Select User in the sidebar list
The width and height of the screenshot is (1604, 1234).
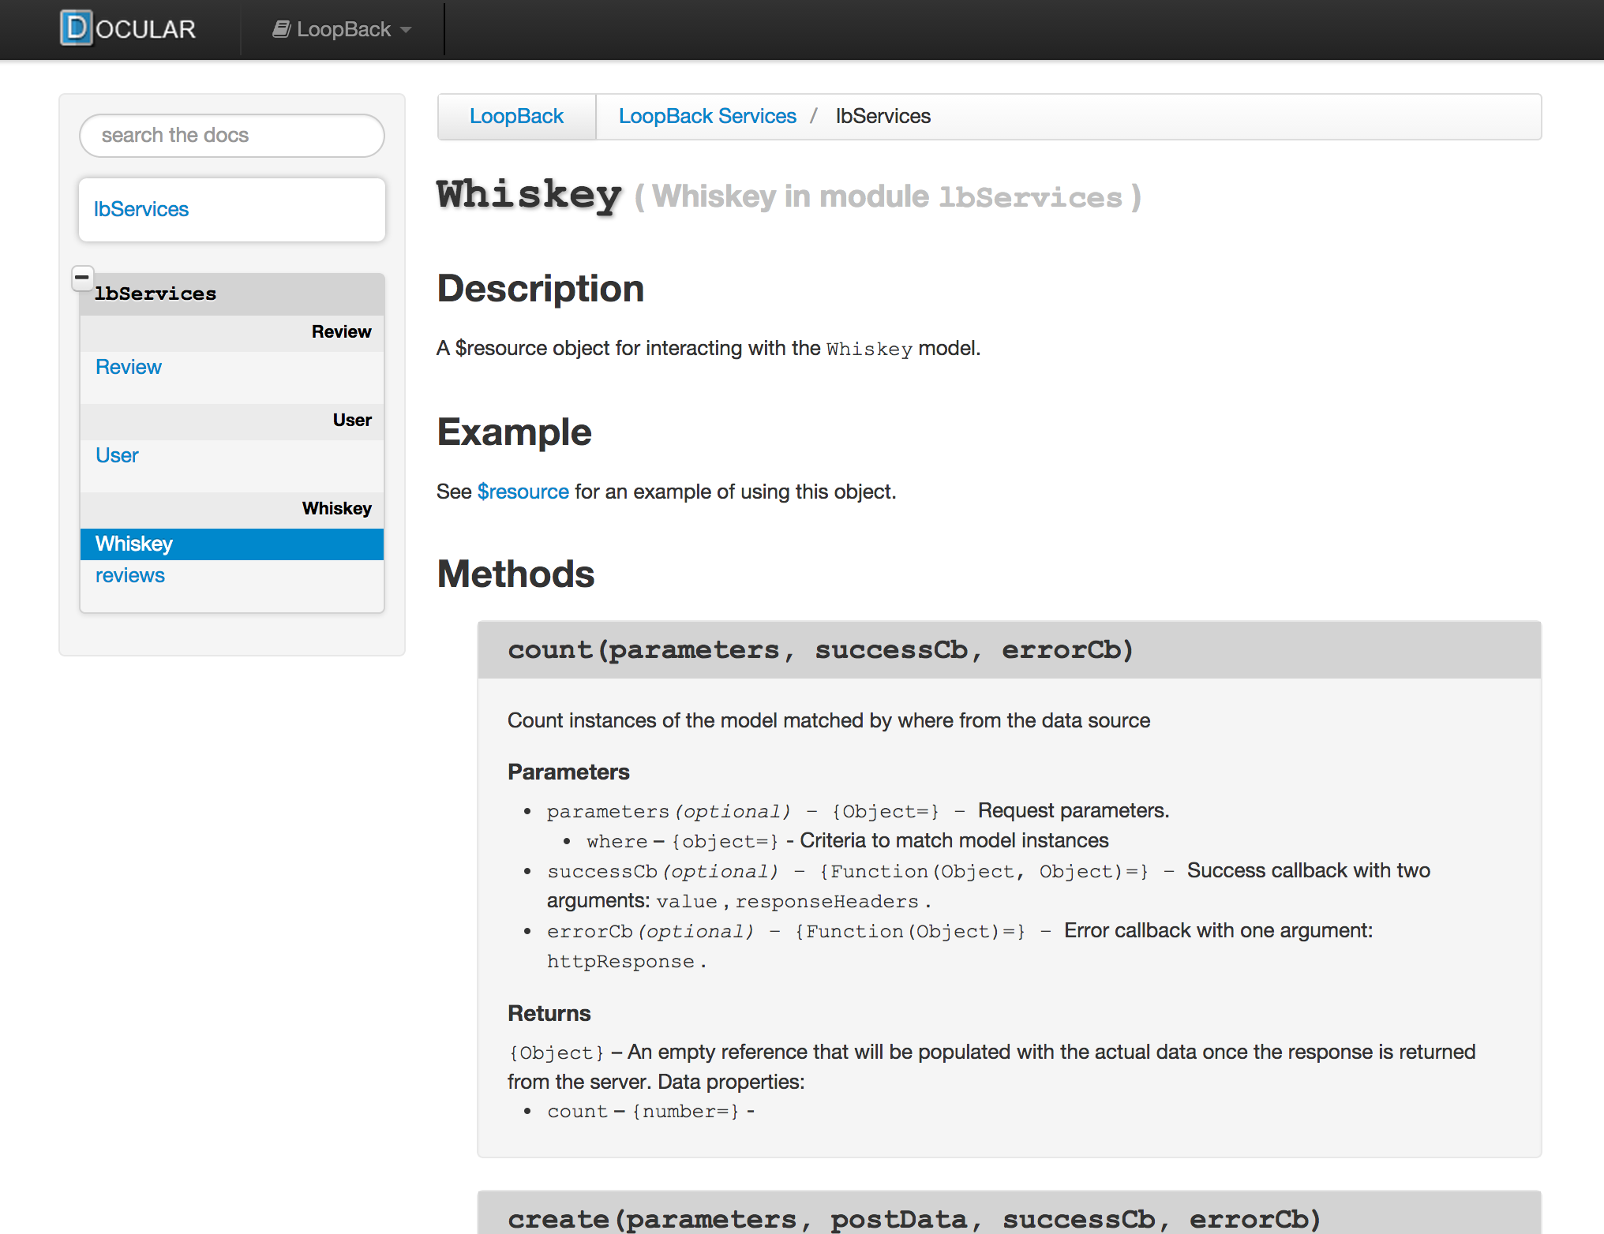117,455
